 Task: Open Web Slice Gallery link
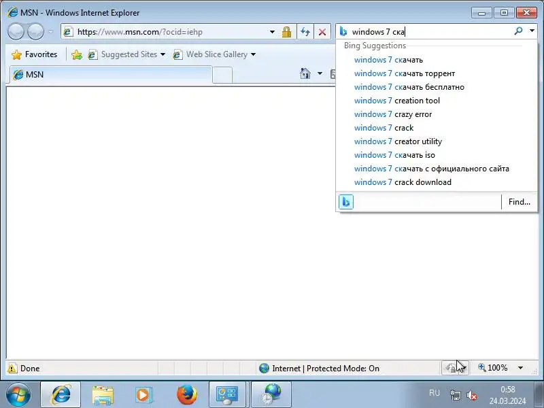[x=210, y=54]
